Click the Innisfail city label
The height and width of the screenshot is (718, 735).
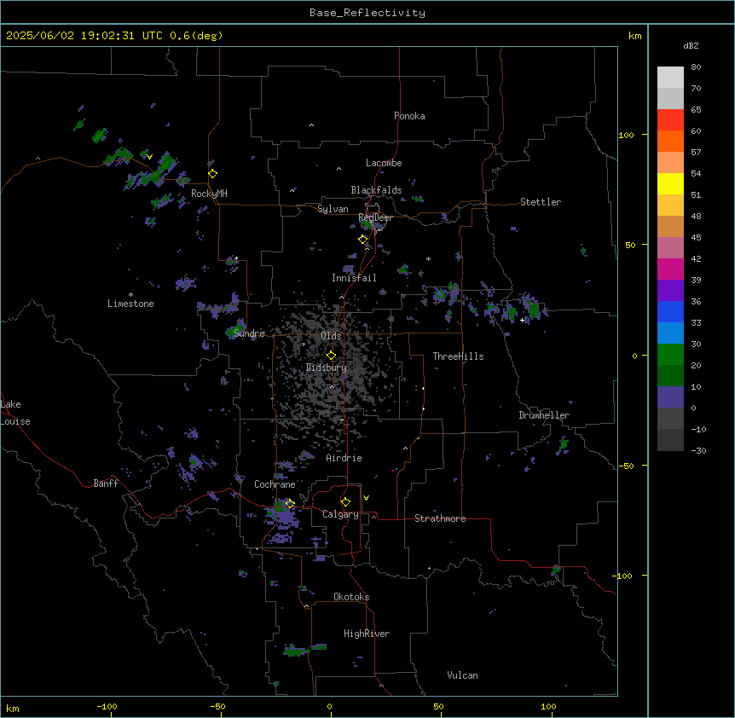coord(354,278)
